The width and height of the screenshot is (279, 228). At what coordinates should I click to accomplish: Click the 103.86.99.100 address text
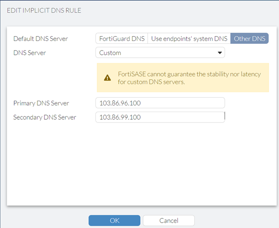tap(120, 117)
